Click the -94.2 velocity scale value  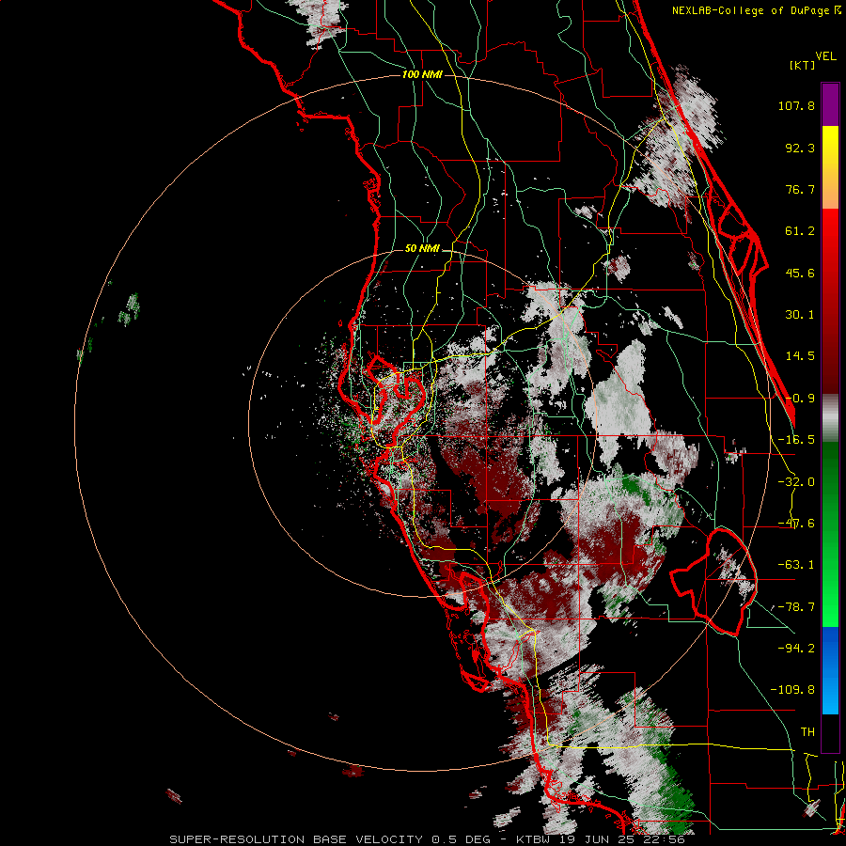click(796, 648)
